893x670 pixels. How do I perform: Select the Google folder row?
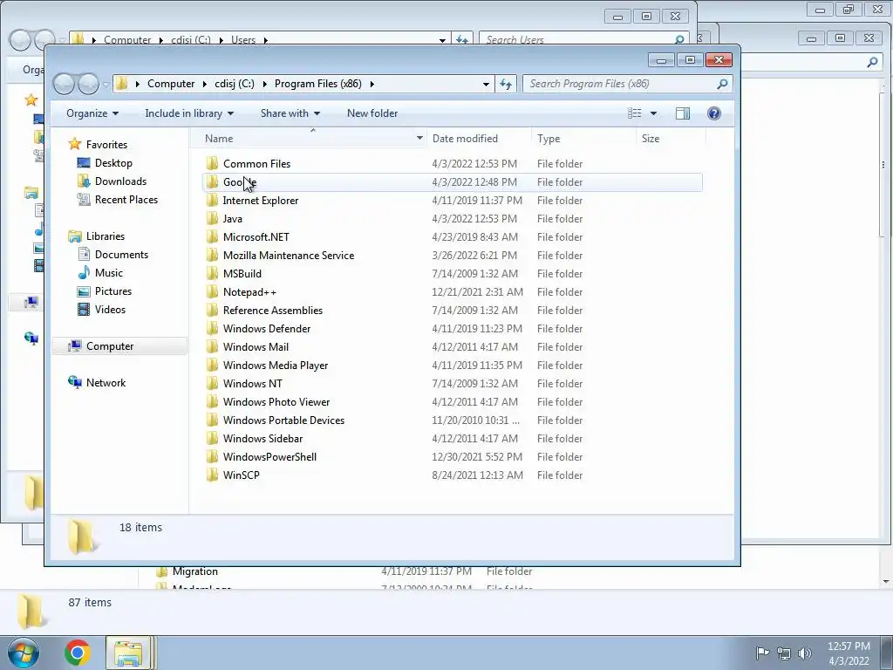(453, 182)
